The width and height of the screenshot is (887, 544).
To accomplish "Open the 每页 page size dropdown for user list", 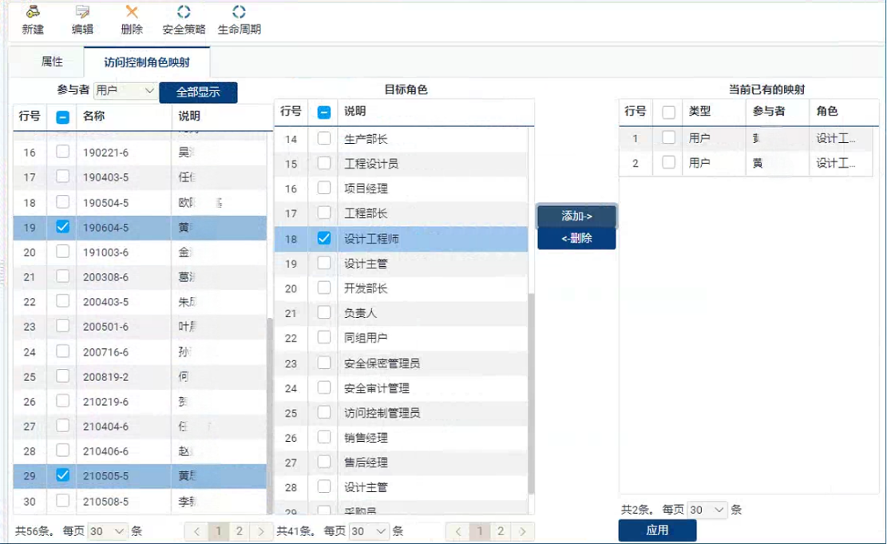I will pos(105,530).
